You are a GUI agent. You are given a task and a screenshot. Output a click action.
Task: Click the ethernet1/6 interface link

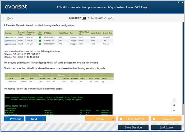11,44
